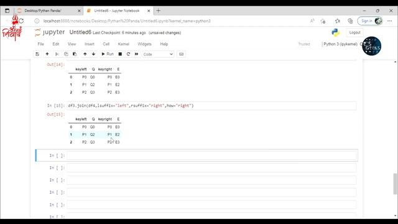Copy selected cells icon

point(66,54)
